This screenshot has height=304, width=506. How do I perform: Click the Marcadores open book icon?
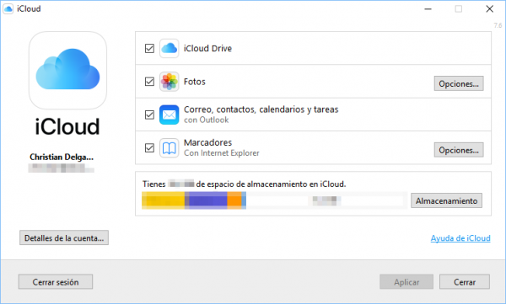[x=170, y=148]
